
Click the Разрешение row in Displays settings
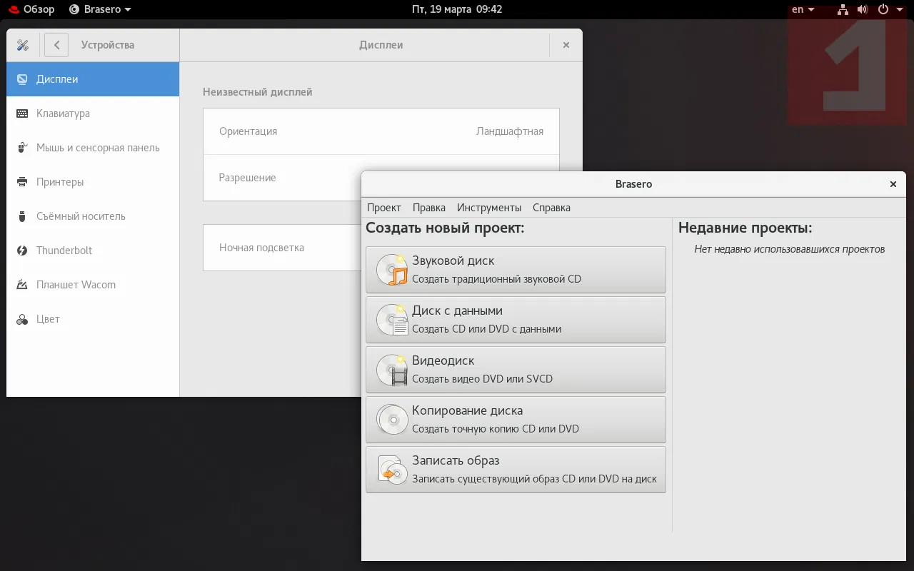pos(282,178)
